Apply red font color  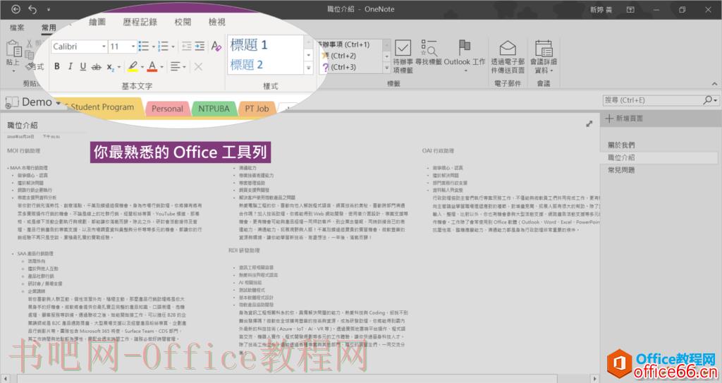pos(152,66)
